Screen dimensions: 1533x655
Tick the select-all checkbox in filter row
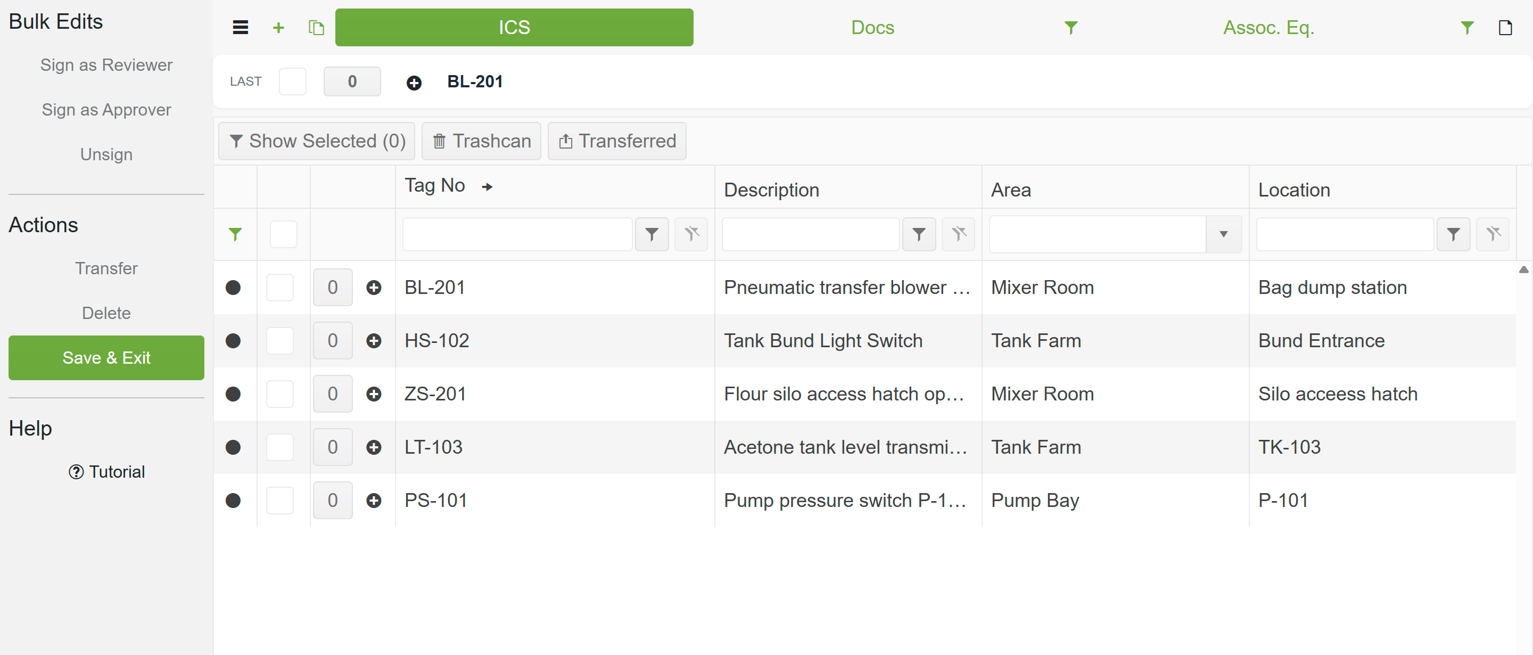coord(283,235)
